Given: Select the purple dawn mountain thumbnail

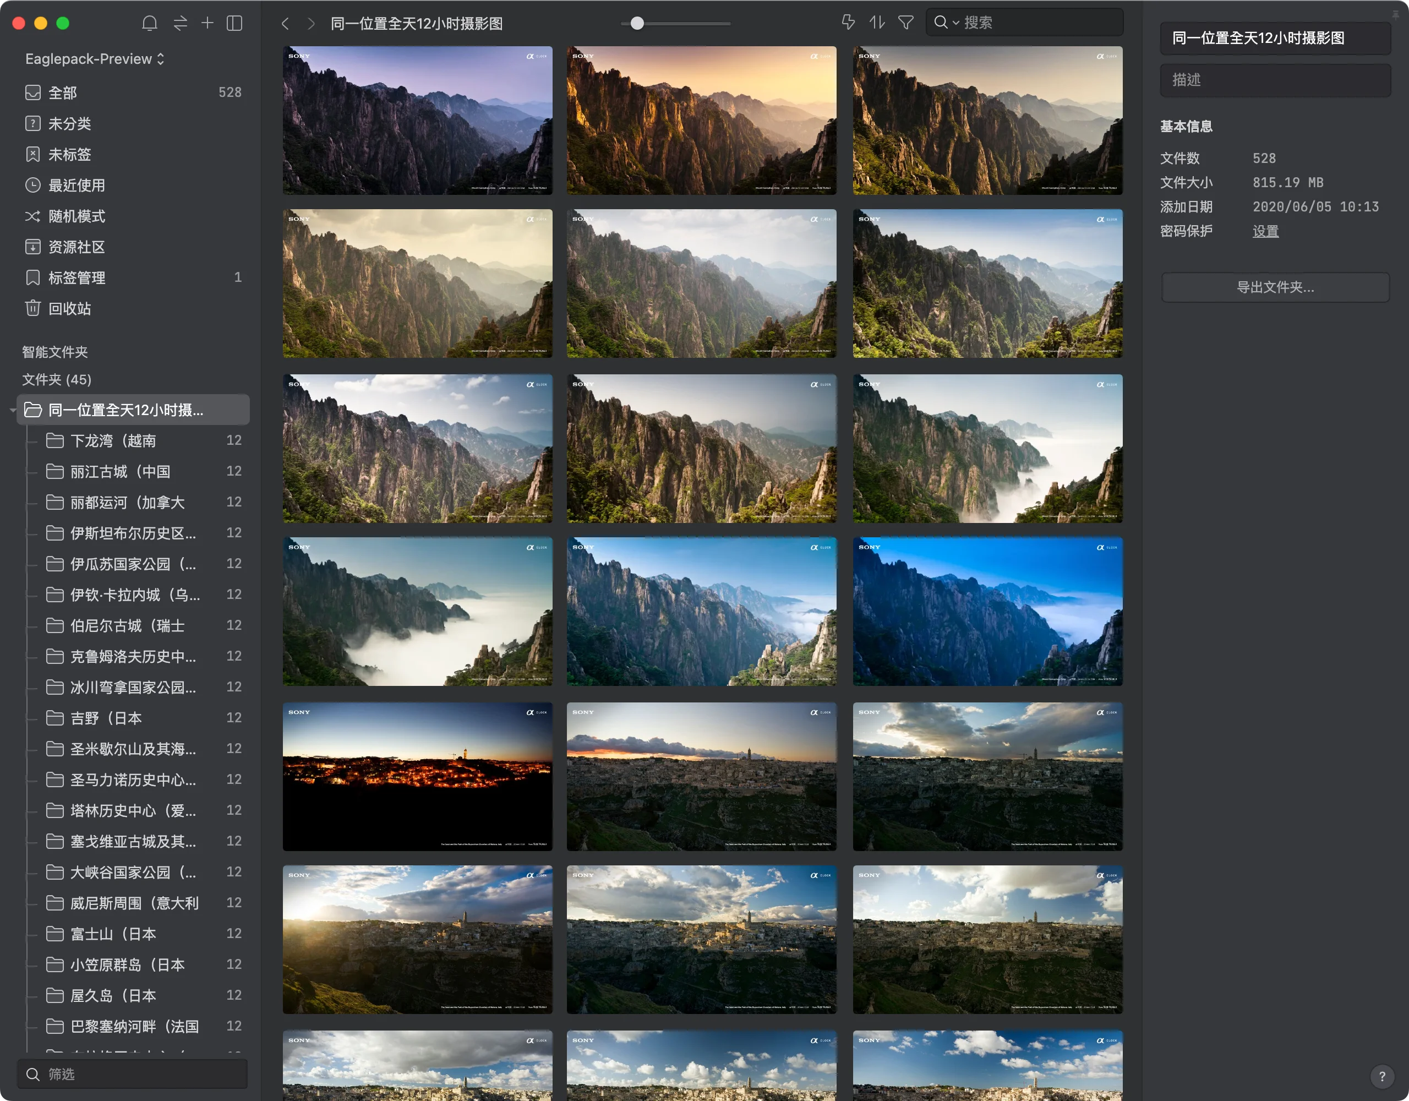Looking at the screenshot, I should [x=417, y=120].
